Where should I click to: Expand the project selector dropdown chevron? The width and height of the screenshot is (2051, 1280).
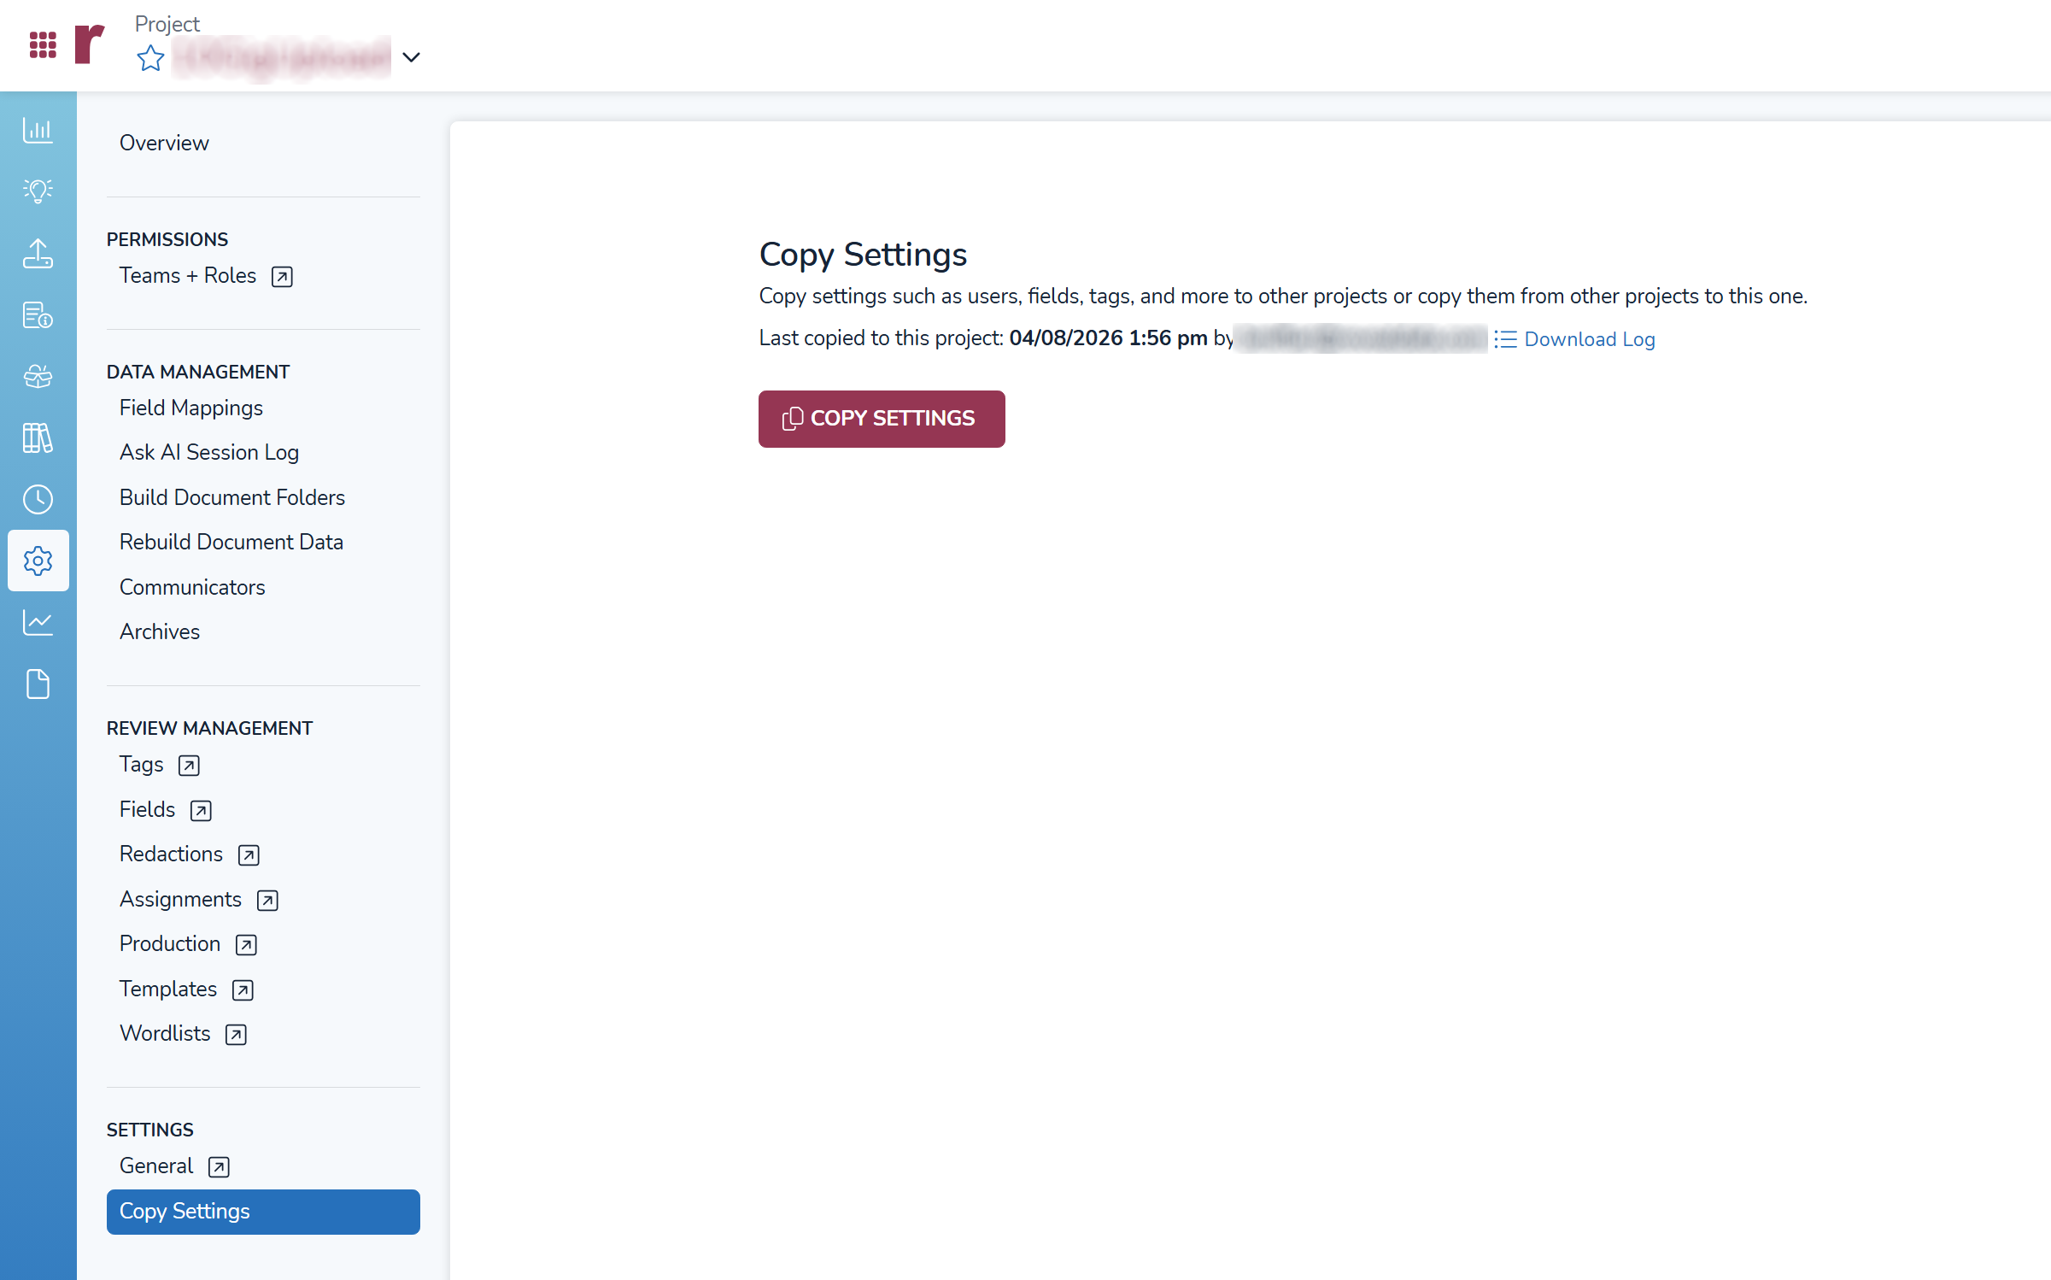click(x=411, y=57)
